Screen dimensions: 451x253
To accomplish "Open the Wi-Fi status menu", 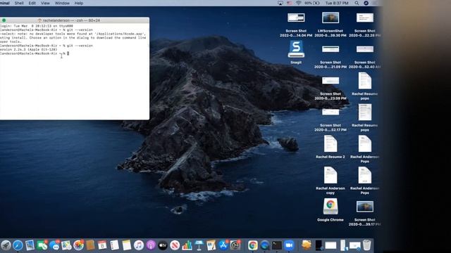I will point(298,3).
